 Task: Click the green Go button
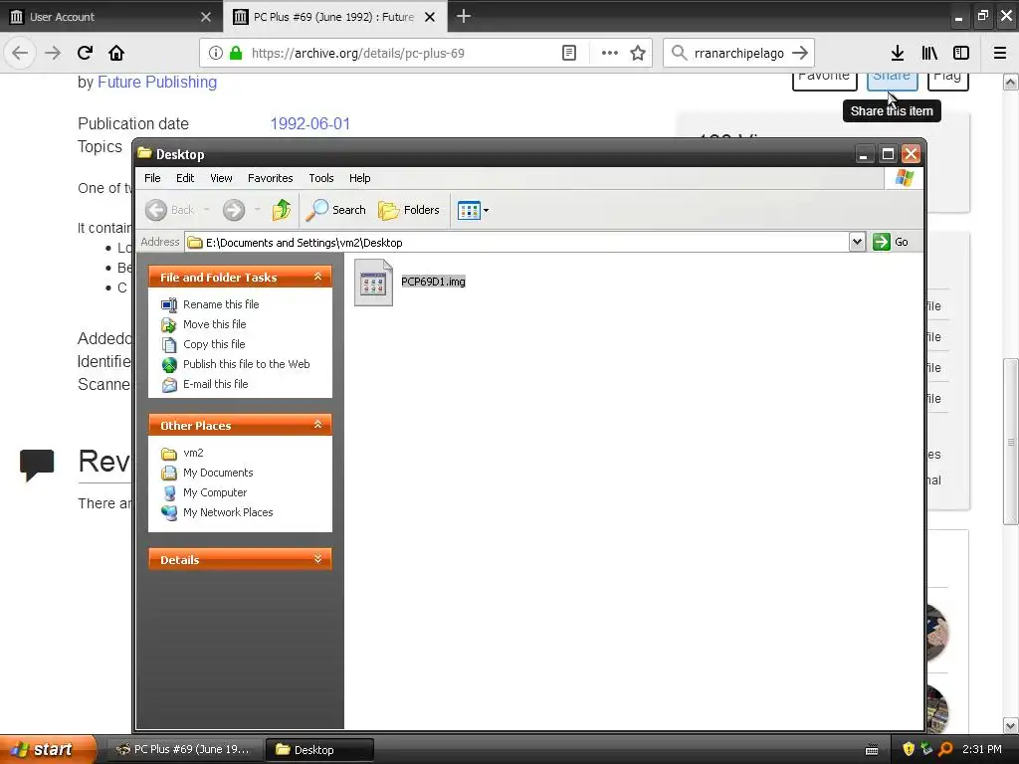pos(891,242)
